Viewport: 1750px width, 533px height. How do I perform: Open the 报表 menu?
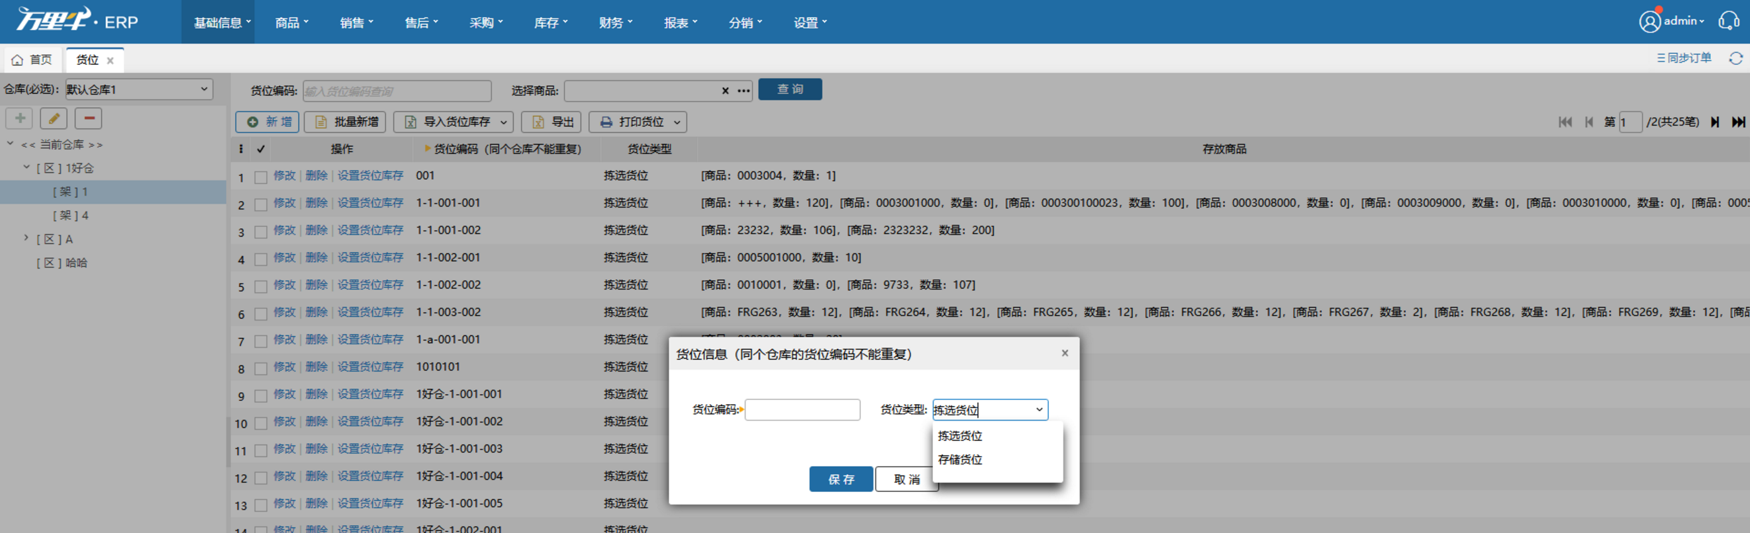680,22
